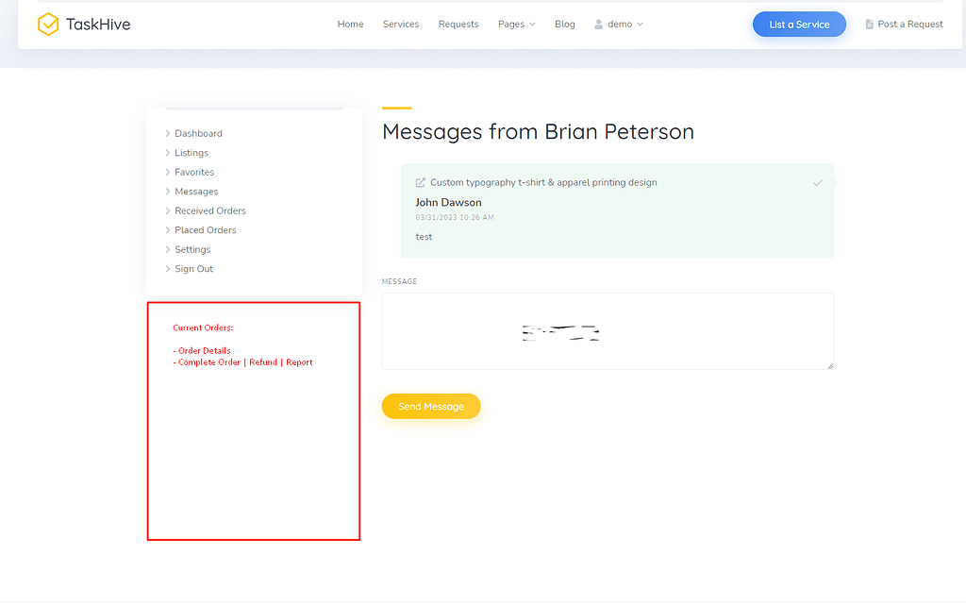Screen dimensions: 966x605
Task: Click the arrow icon beside Sign Out
Action: 168,268
